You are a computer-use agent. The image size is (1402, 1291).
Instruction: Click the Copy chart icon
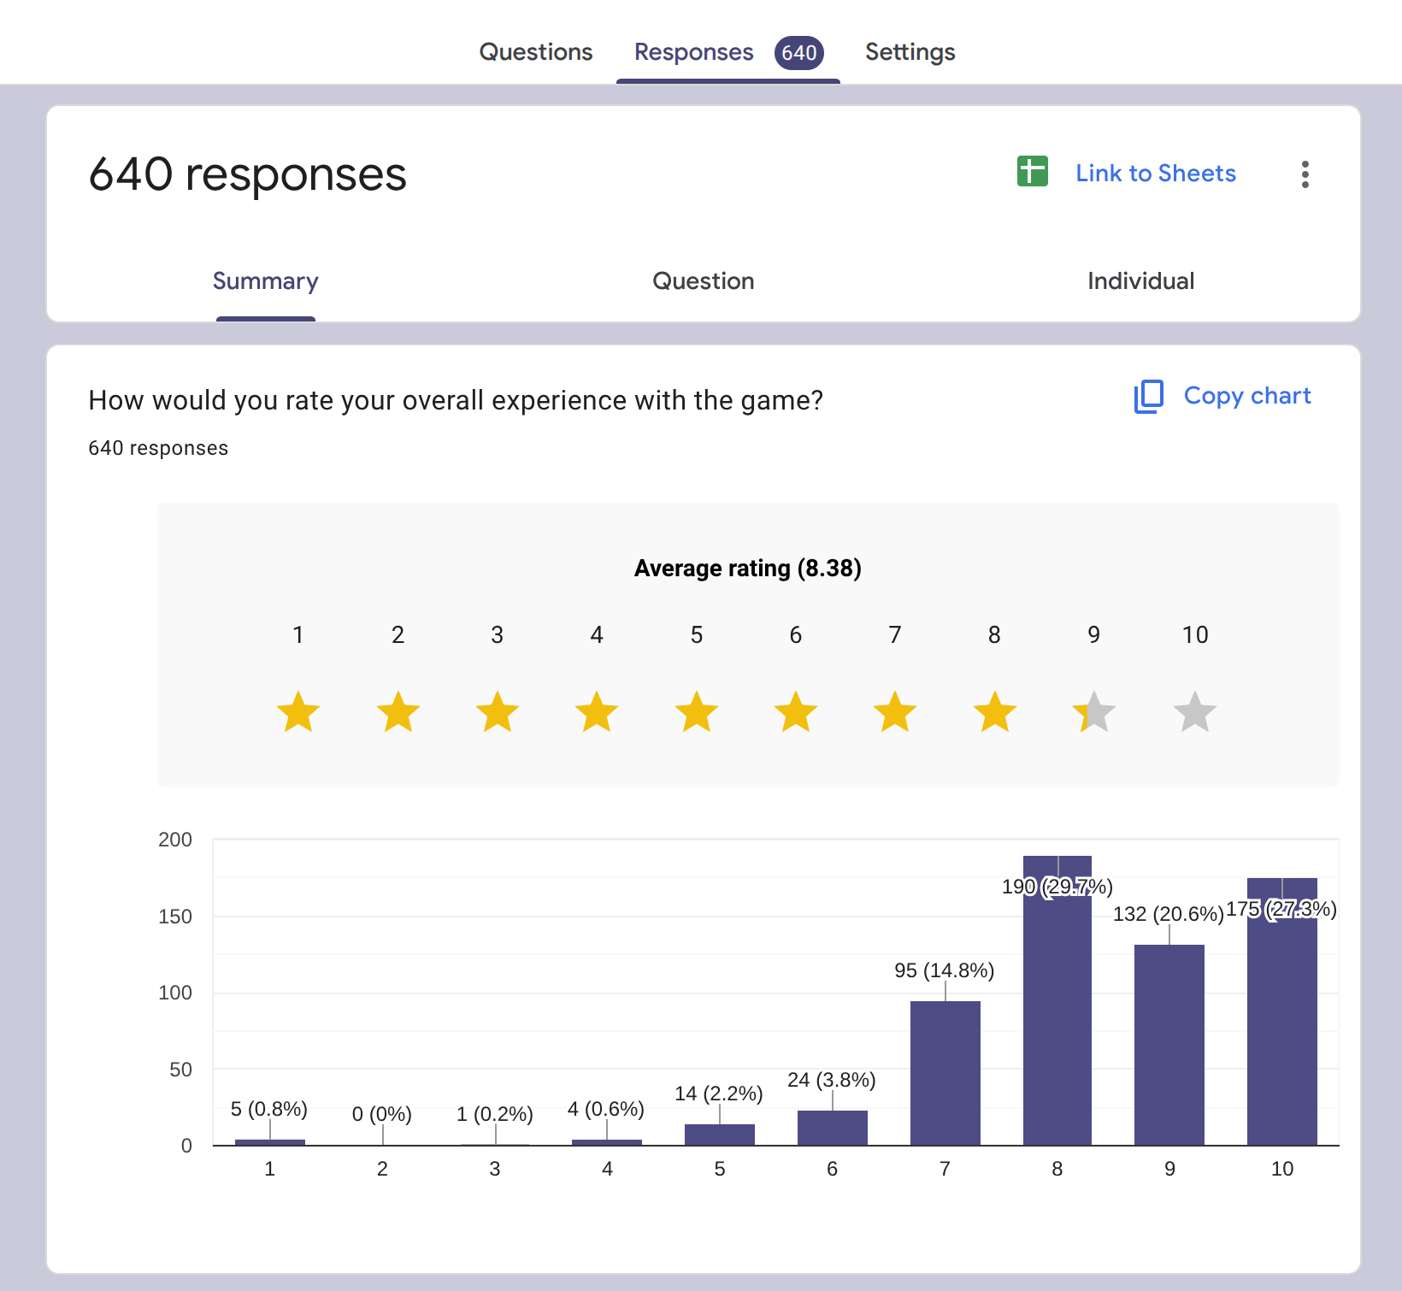[x=1149, y=397]
